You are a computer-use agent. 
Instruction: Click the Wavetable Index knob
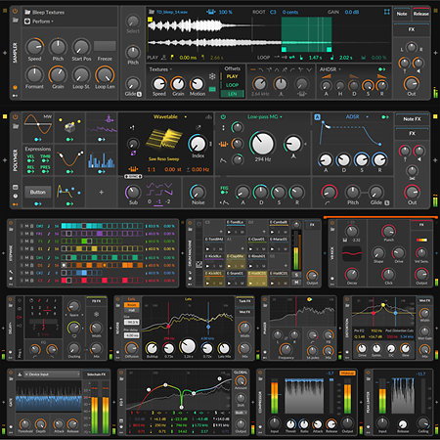198,143
